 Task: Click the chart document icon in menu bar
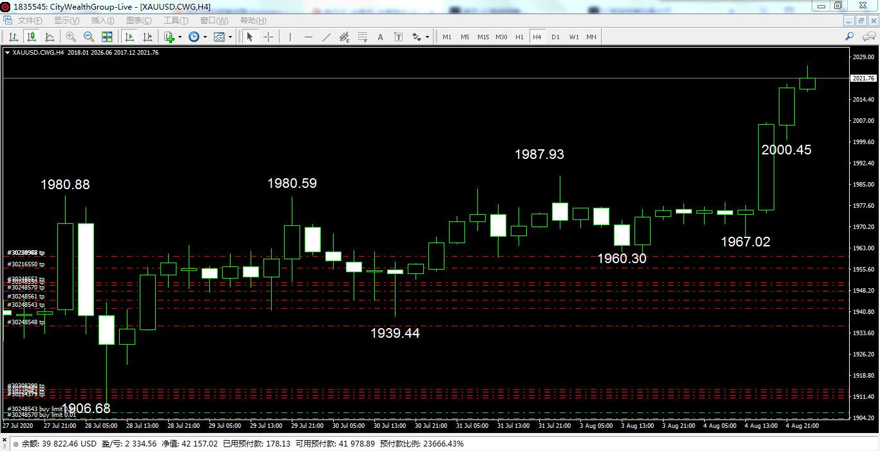(x=8, y=21)
